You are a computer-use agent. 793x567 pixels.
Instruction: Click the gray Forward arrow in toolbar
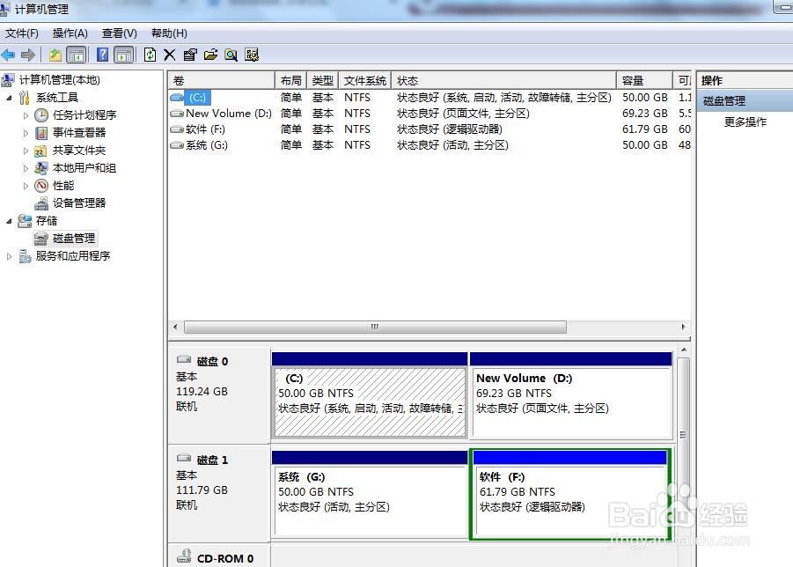click(28, 55)
